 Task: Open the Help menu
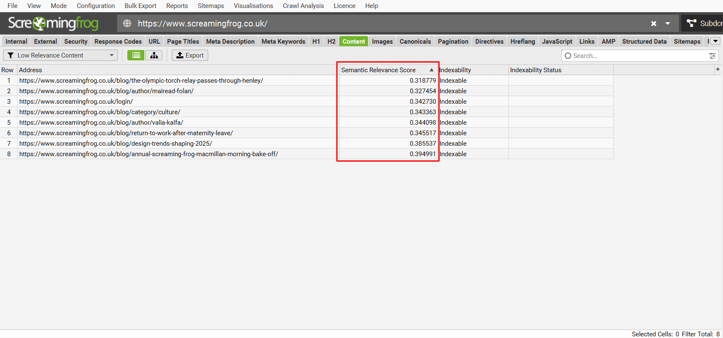(372, 6)
